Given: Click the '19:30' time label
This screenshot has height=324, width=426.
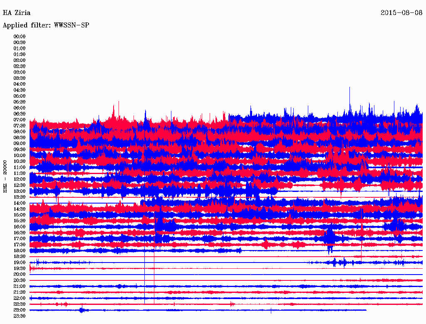Looking at the screenshot, I should click(x=20, y=269).
